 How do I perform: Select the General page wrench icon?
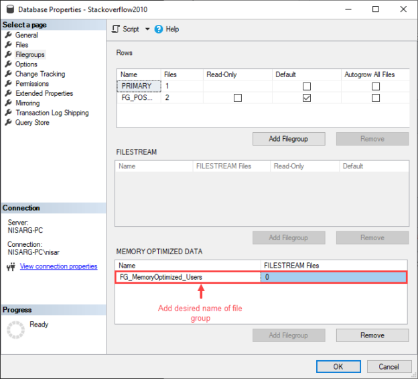(x=8, y=35)
